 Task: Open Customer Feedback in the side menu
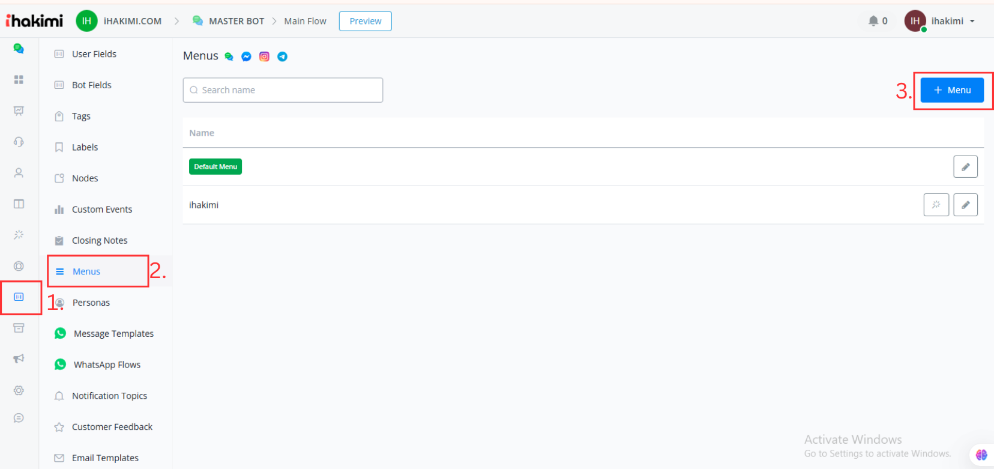tap(112, 427)
